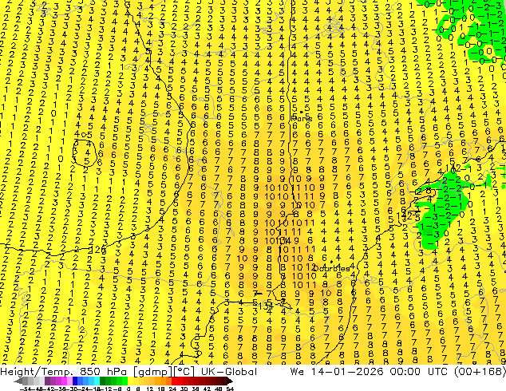Click the closed circular contour west of France
Viewport: 506px width, 391px height.
[x=85, y=153]
